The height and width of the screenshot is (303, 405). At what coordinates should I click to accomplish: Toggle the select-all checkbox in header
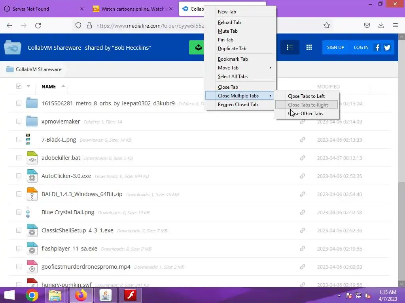click(19, 86)
